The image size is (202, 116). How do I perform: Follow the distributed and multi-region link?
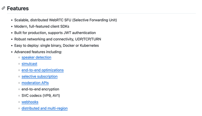coord(45,108)
